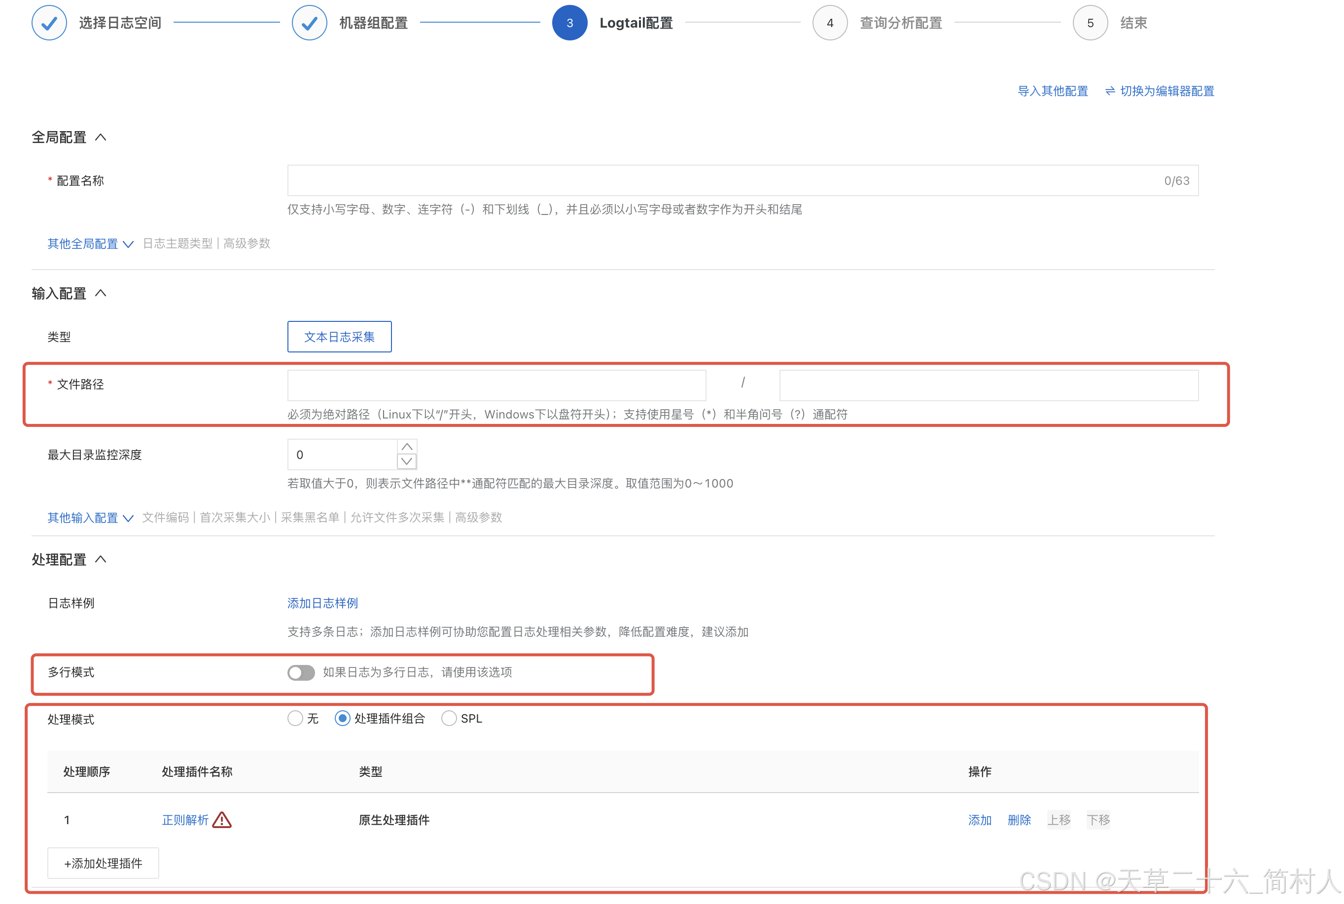Click the 文本日志采集 type button
Viewport: 1344px width, 904px height.
coord(339,337)
